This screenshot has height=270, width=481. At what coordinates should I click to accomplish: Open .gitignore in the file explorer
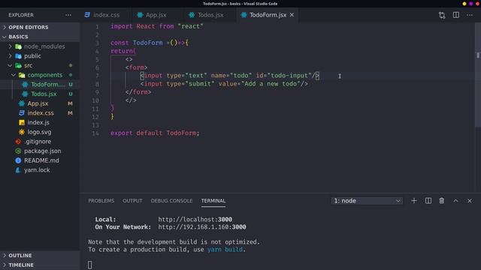click(x=40, y=142)
